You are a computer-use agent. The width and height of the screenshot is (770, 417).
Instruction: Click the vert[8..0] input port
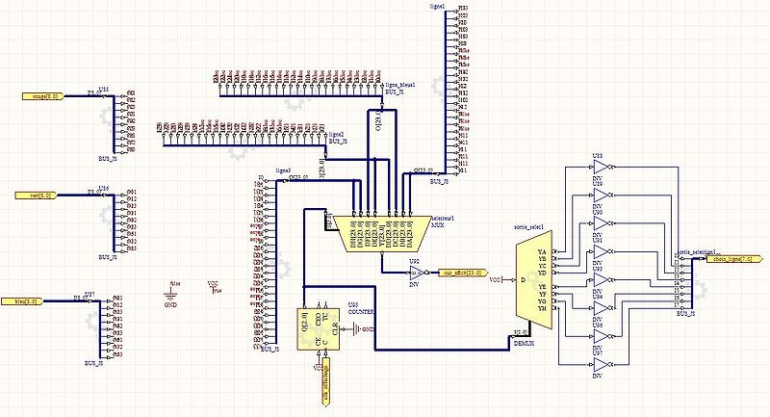point(38,195)
